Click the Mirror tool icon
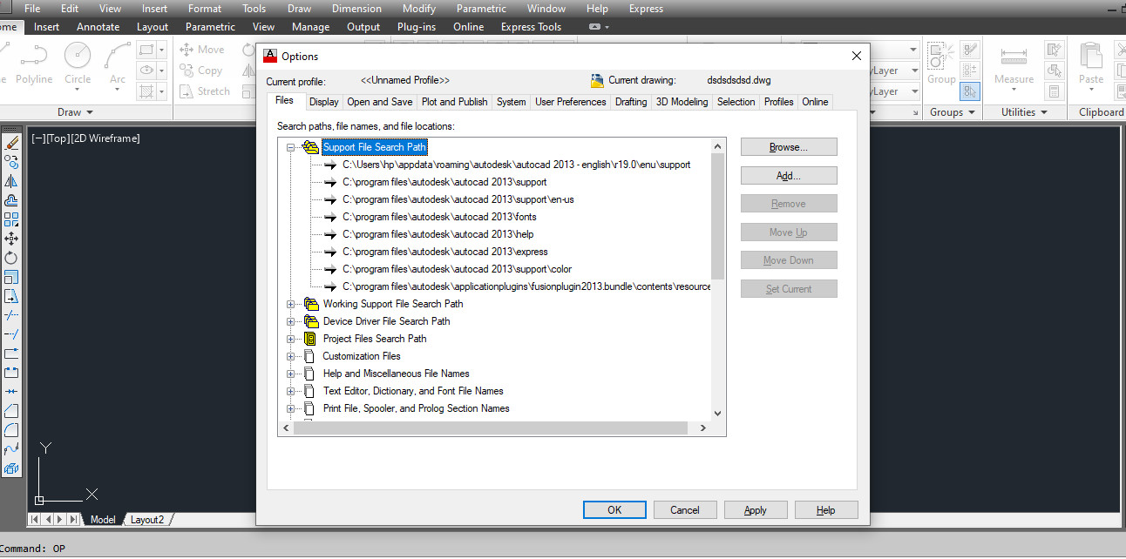Viewport: 1126px width, 559px height. click(x=11, y=181)
